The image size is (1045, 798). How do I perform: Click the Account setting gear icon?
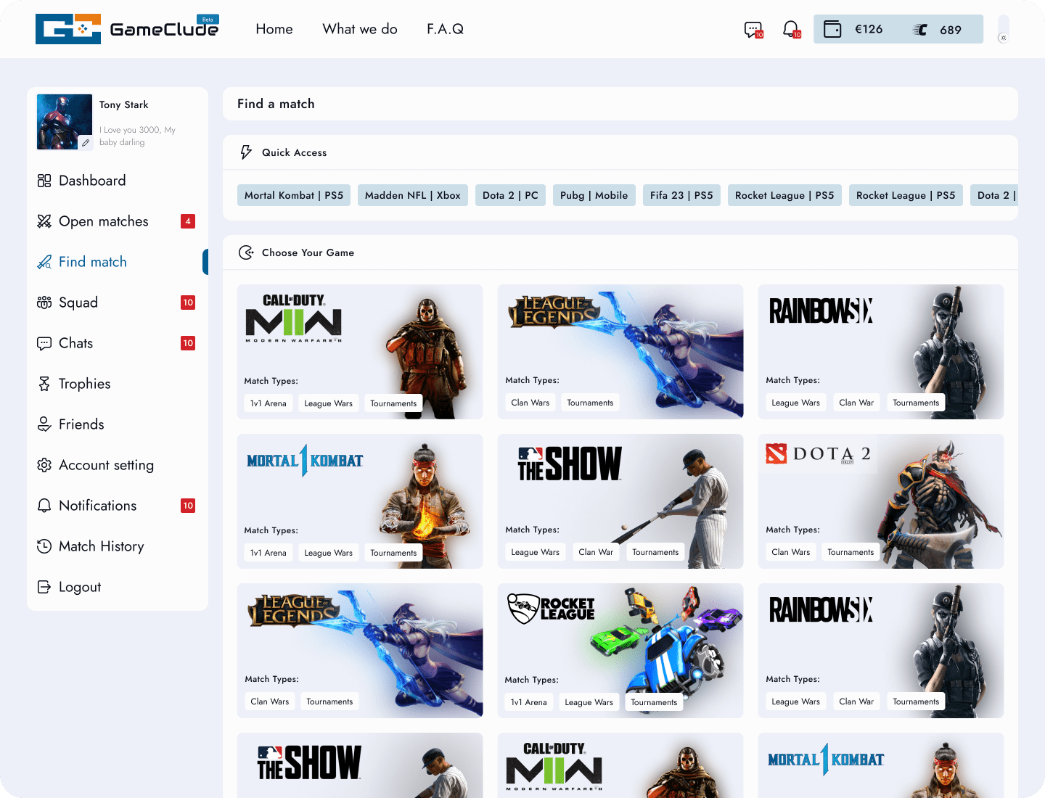tap(44, 465)
